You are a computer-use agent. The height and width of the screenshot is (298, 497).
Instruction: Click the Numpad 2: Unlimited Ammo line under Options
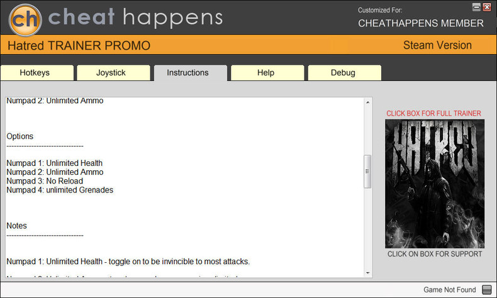click(55, 172)
